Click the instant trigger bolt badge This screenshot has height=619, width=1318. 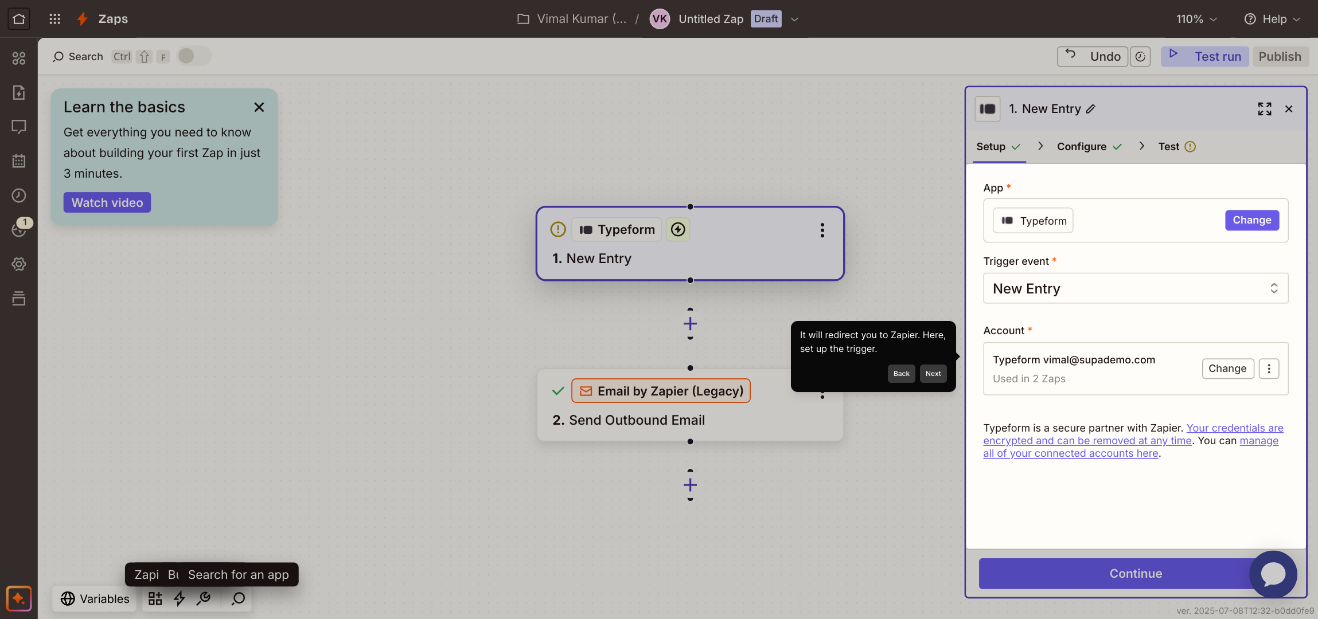tap(678, 230)
